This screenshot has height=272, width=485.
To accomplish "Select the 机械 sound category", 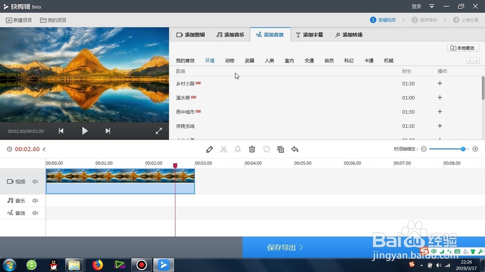I will coord(389,60).
